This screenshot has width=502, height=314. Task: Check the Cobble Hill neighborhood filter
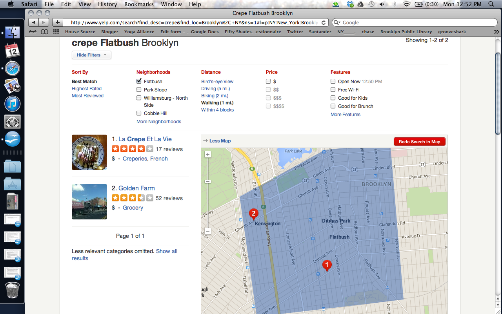coord(139,113)
